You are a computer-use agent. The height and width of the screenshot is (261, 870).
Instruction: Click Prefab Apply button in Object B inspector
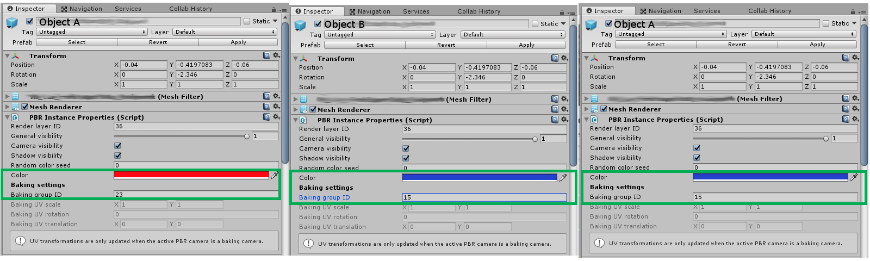(x=526, y=45)
